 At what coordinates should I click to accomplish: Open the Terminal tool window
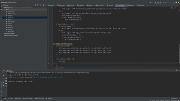[x=49, y=98]
